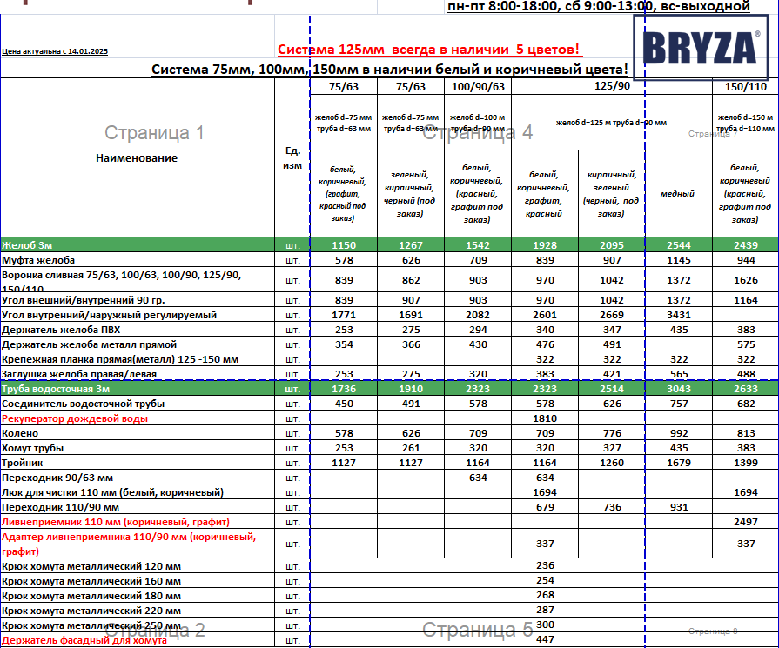Click the 'медный' color header cell
The width and height of the screenshot is (779, 648).
[678, 194]
